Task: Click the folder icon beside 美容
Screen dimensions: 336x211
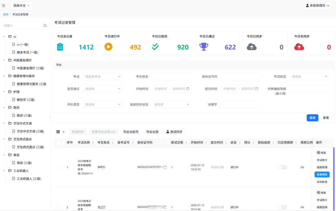Action: [10, 155]
